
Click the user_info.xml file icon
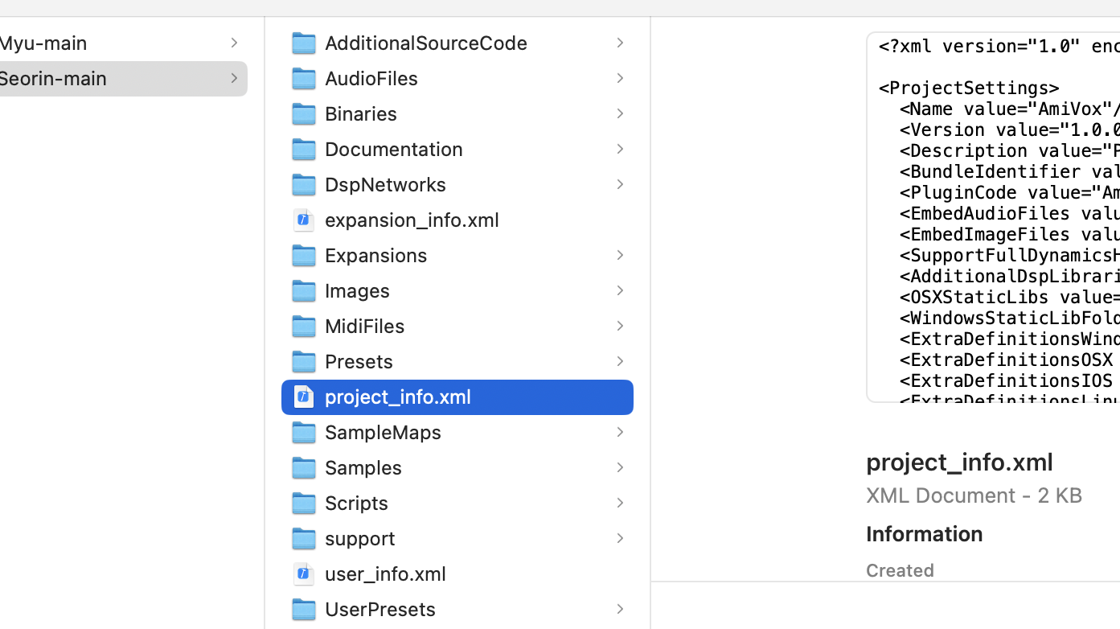pos(303,573)
